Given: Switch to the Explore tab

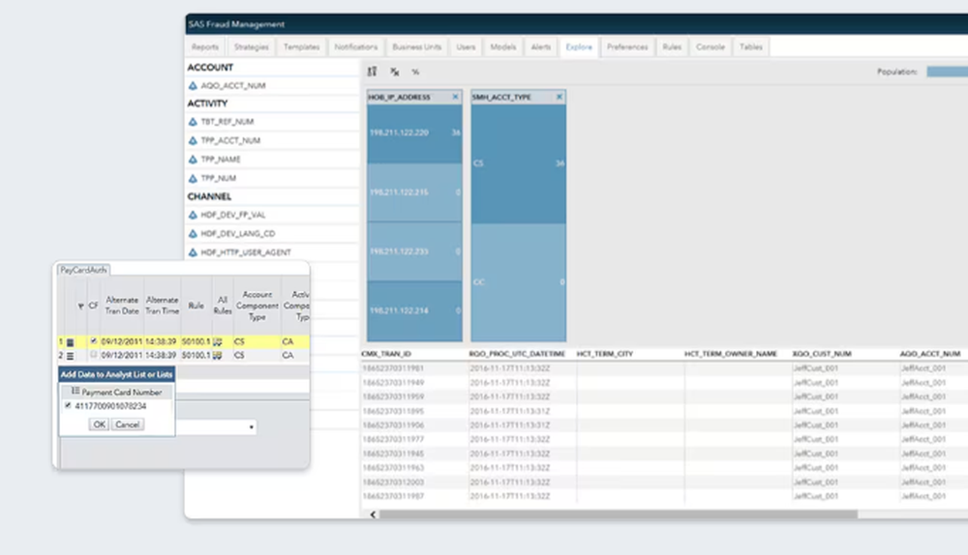Looking at the screenshot, I should point(579,46).
